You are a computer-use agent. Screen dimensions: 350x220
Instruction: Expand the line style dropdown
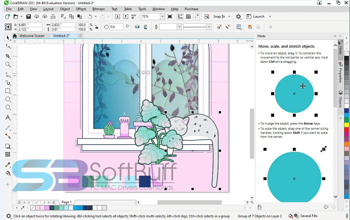[209, 27]
